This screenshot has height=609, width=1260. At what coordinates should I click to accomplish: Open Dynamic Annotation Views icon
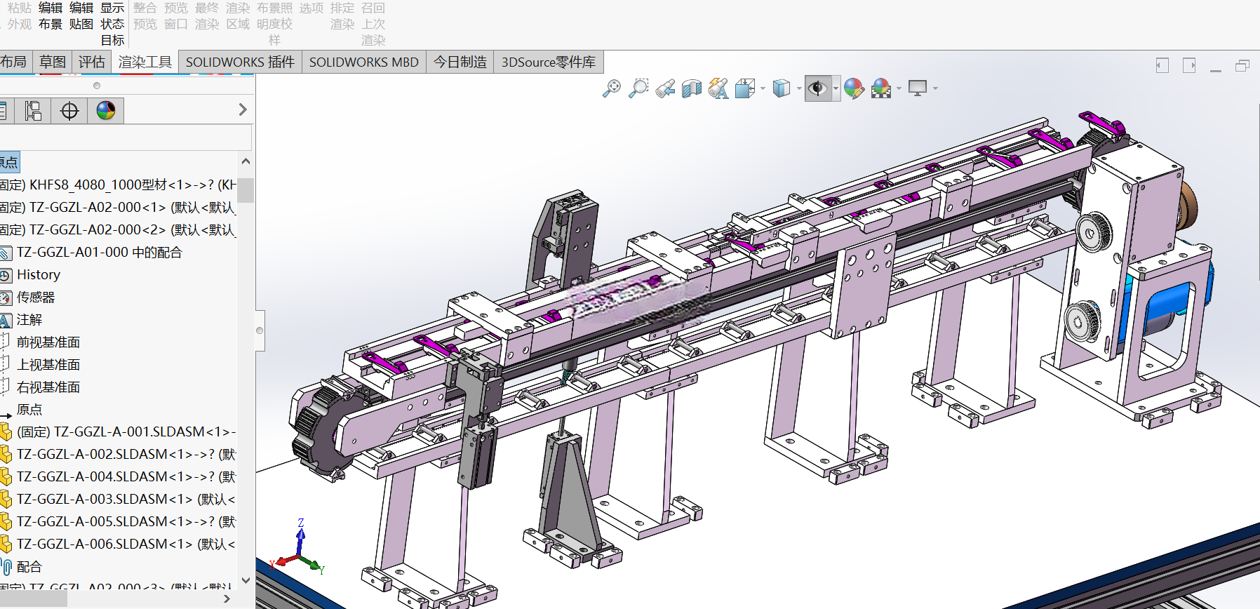pyautogui.click(x=718, y=88)
